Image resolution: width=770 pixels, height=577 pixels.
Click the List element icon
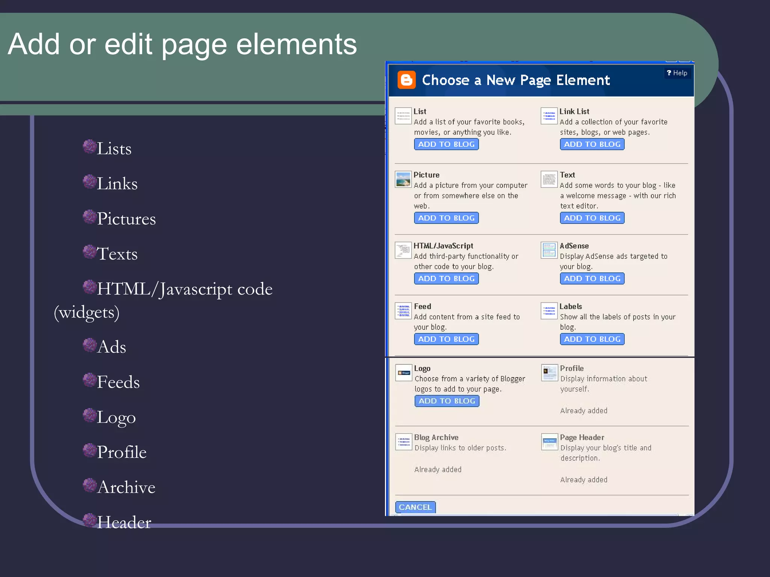coord(403,116)
